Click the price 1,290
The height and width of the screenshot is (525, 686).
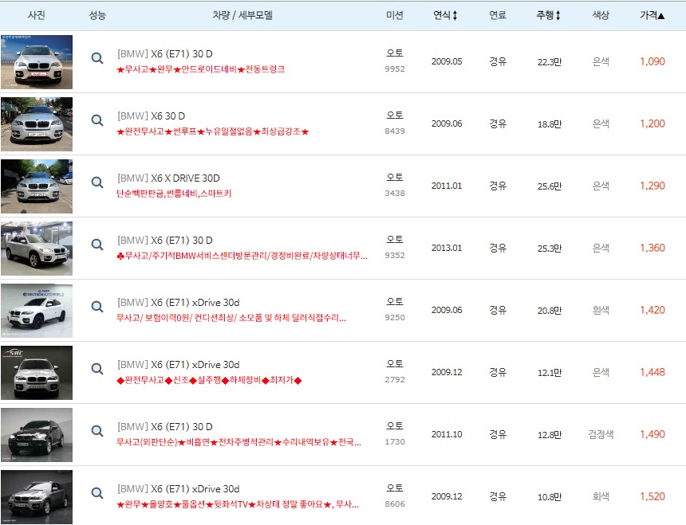pos(652,186)
